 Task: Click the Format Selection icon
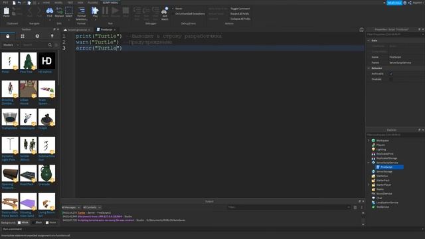pyautogui.click(x=82, y=11)
